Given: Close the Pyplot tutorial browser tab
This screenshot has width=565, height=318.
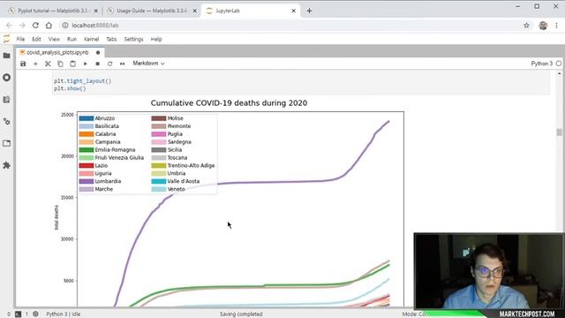Looking at the screenshot, I should click(96, 11).
